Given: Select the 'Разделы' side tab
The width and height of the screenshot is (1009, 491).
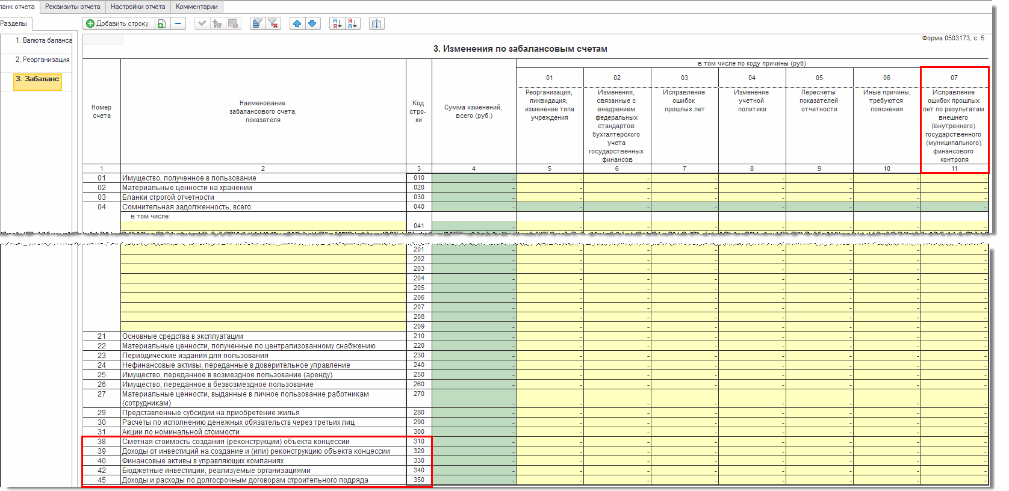Looking at the screenshot, I should (x=14, y=23).
